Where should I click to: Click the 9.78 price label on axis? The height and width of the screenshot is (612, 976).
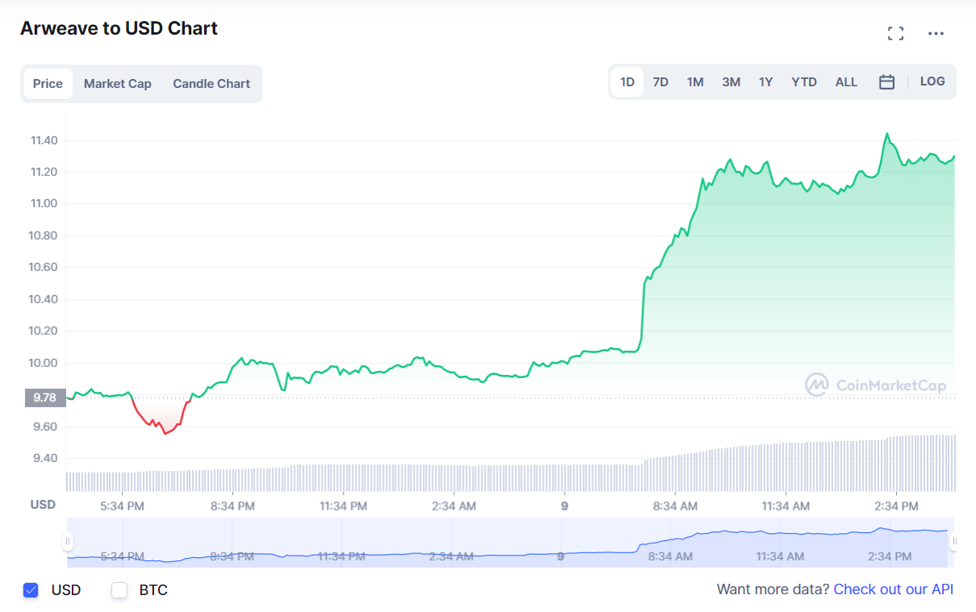[45, 397]
